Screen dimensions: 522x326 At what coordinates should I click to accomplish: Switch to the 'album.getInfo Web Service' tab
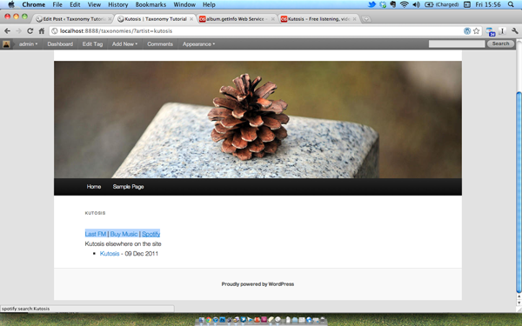tap(237, 19)
